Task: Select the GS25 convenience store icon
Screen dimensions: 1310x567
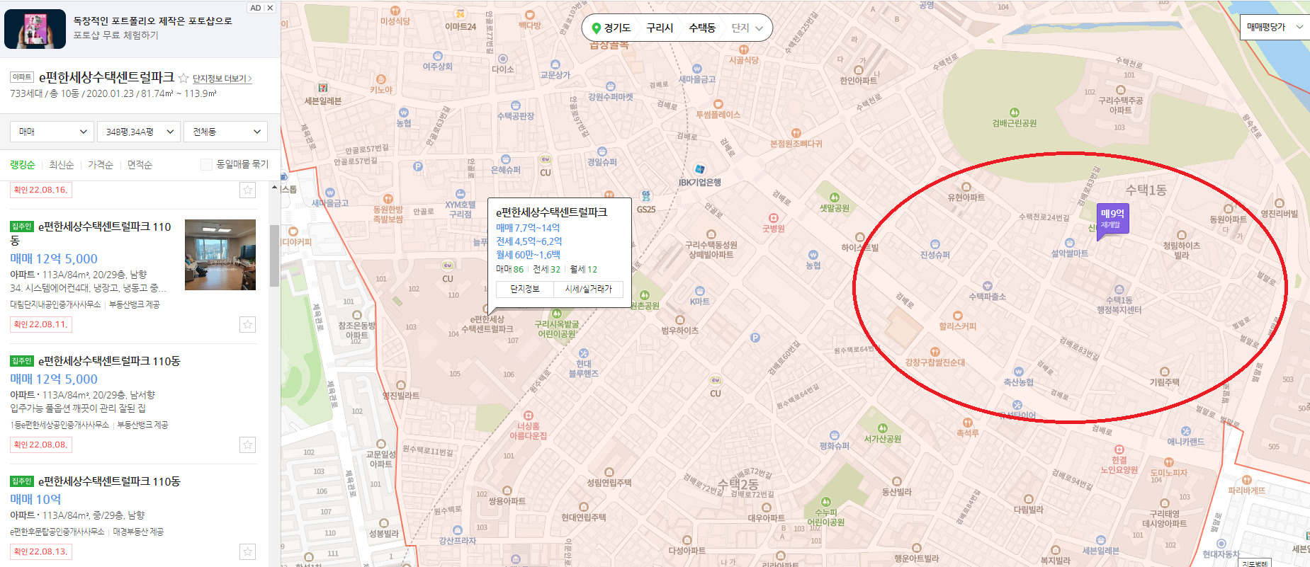Action: tap(646, 196)
